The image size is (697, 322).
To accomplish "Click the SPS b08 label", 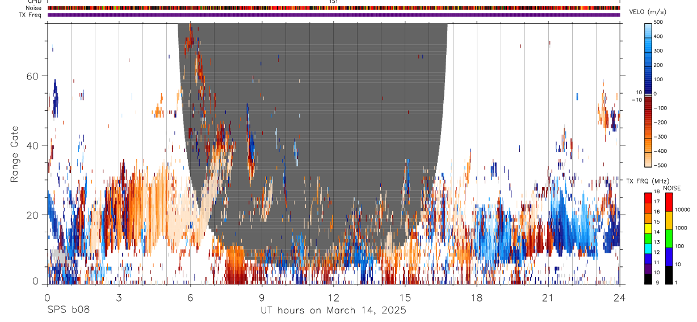I will click(x=68, y=310).
